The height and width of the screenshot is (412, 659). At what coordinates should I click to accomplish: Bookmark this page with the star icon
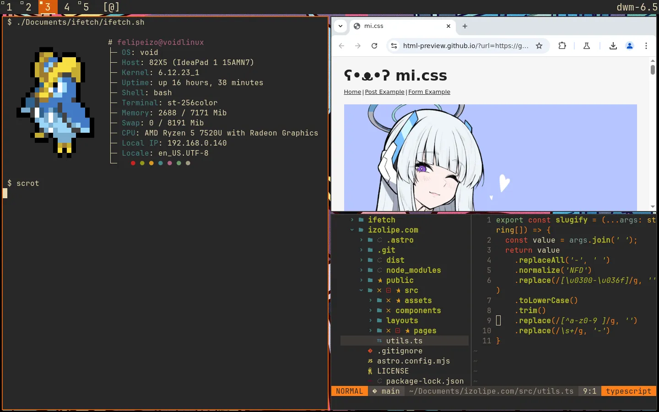(x=539, y=46)
